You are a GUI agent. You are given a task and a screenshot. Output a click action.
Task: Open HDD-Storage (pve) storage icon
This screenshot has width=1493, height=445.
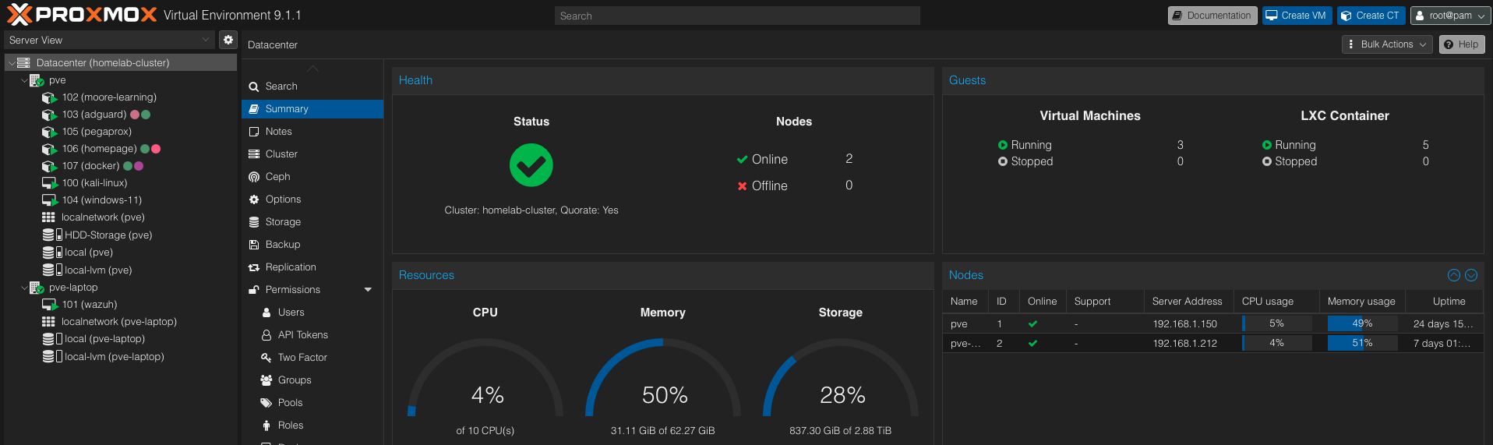(51, 235)
